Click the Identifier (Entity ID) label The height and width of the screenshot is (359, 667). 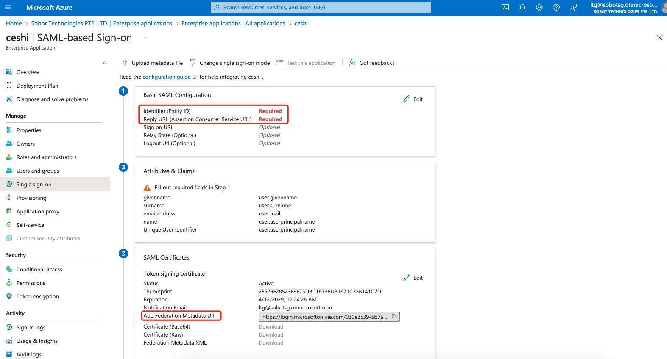[x=167, y=111]
